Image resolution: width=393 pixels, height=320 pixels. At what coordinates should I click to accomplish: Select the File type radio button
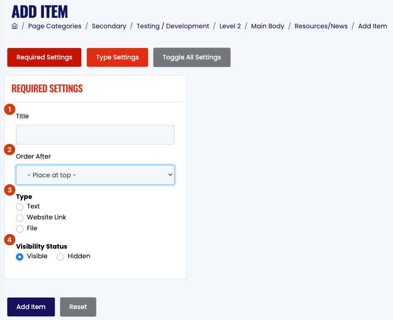tap(20, 229)
